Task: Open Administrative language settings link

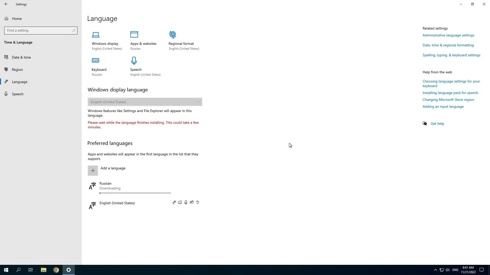Action: coord(448,35)
